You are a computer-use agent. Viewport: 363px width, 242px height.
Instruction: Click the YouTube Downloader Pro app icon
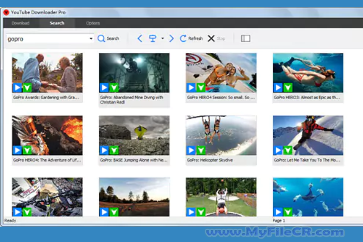click(x=6, y=12)
